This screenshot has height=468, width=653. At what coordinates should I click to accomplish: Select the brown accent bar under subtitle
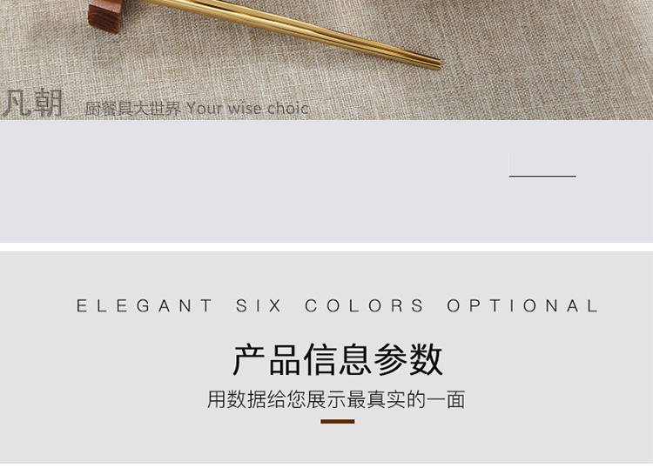tap(337, 421)
